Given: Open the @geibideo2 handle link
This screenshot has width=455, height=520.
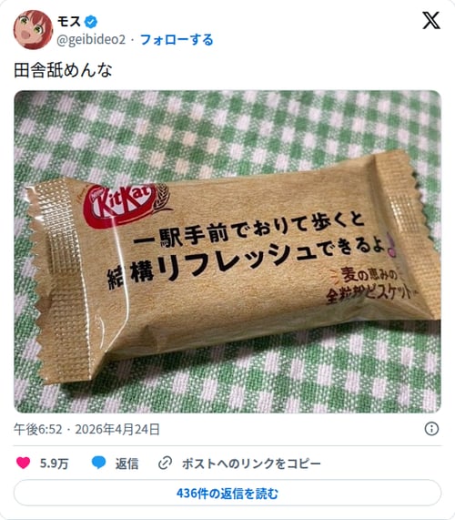Looking at the screenshot, I should [91, 40].
